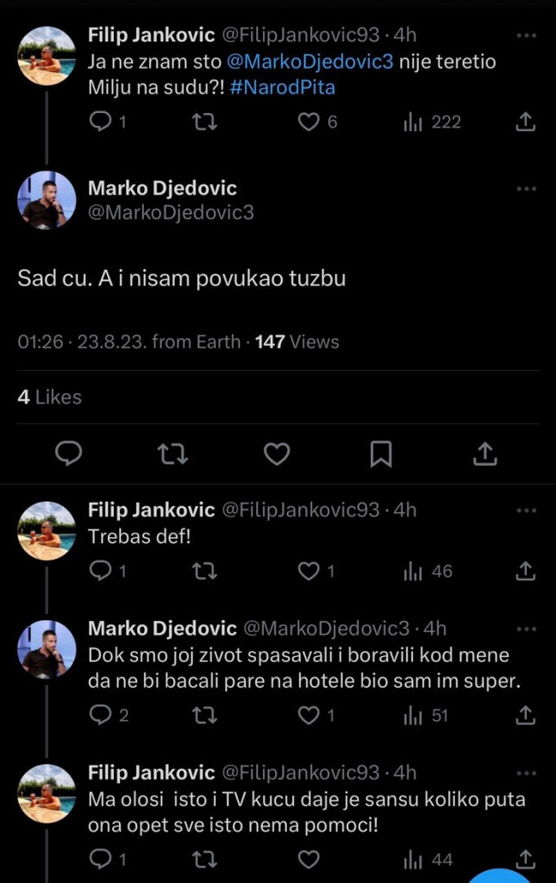
Task: Share the 'Trebas def!' tweet
Action: [x=527, y=567]
